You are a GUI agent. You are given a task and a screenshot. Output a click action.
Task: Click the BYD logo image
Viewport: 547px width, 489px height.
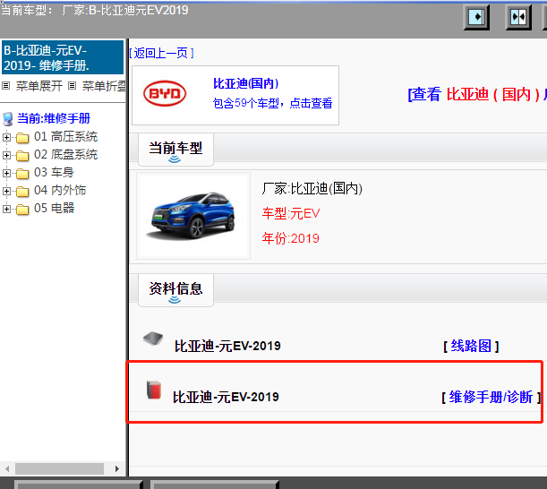point(165,93)
